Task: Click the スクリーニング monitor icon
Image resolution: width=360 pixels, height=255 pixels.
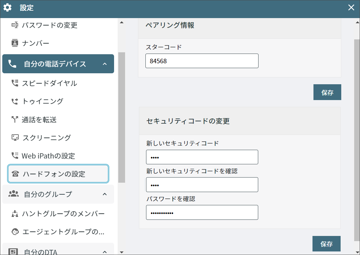Action: 15,138
